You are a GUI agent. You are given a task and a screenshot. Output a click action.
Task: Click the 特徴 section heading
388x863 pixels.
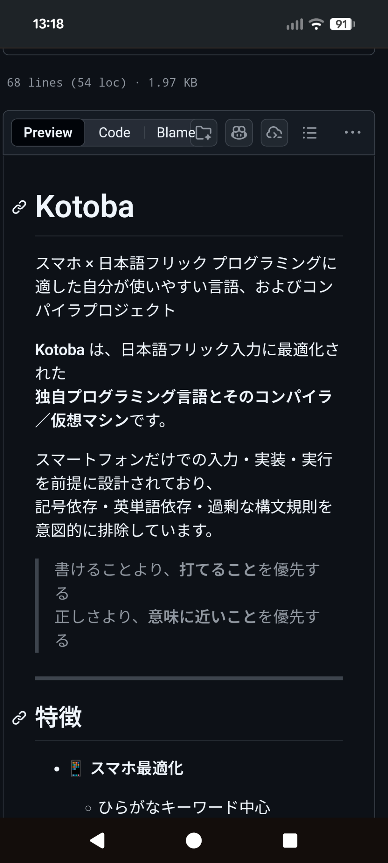[x=58, y=717]
